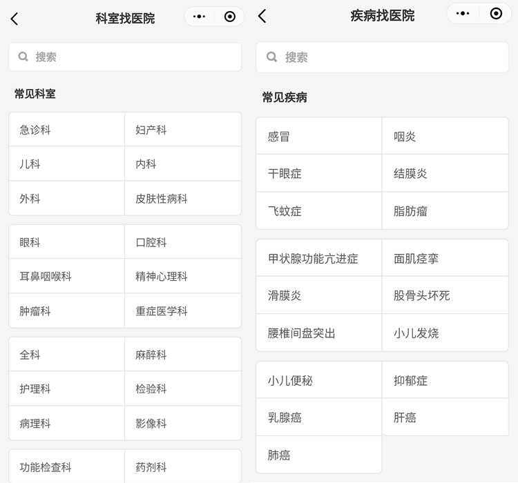518x483 pixels.
Task: Select 滑膜炎 disease
Action: 319,295
